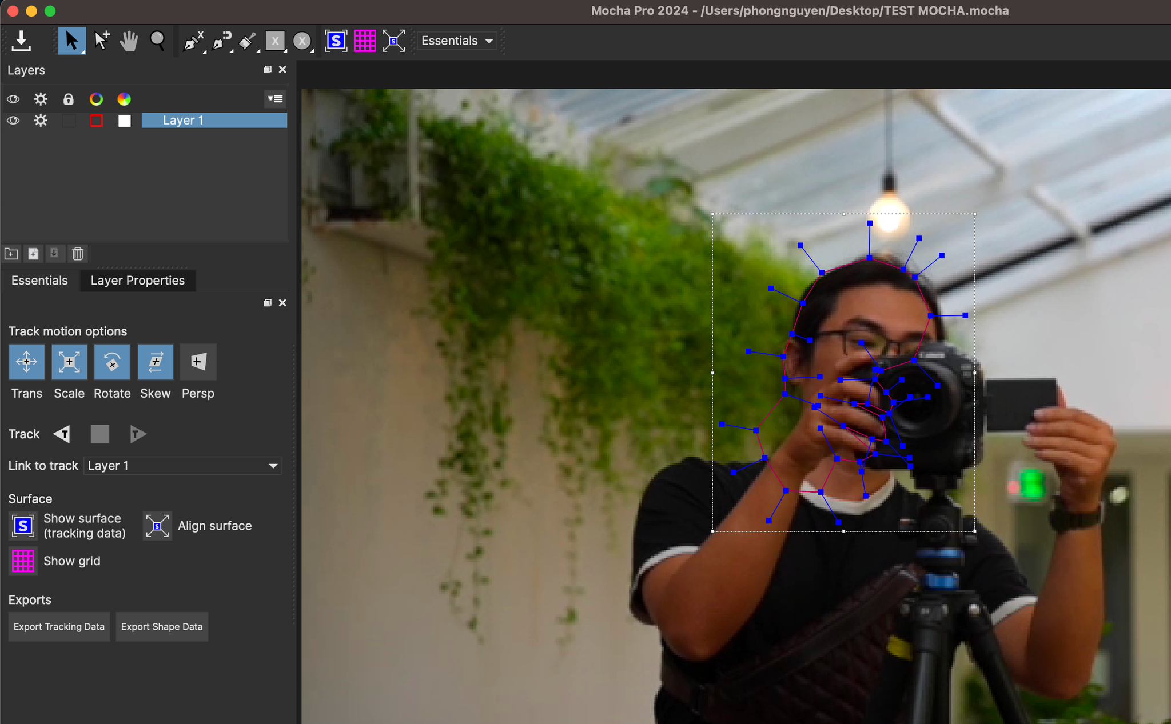Activate the Add Point tool

(102, 41)
